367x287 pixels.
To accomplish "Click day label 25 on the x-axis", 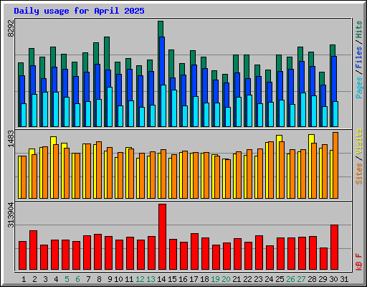I will pos(280,279).
